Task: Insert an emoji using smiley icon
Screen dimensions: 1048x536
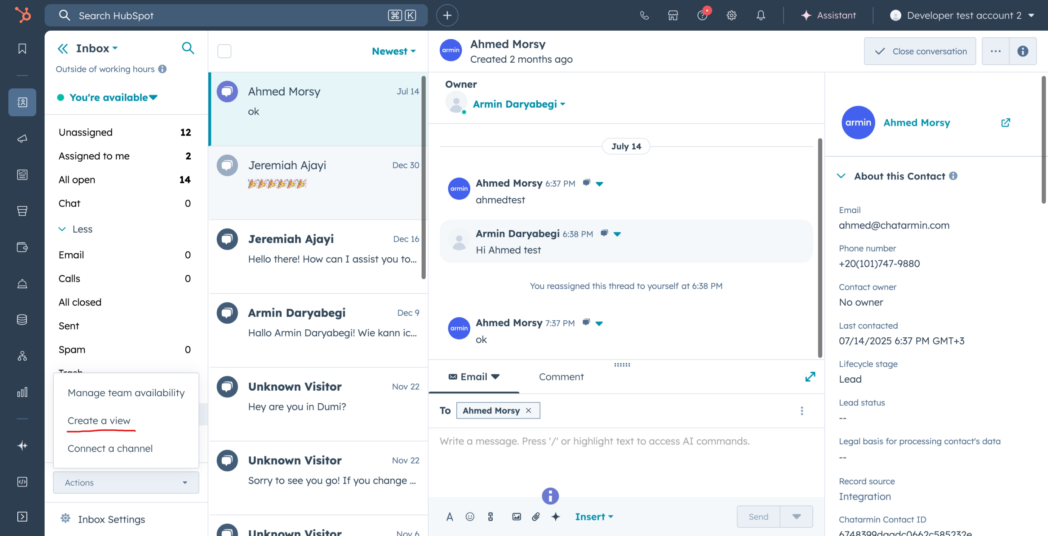Action: coord(470,516)
